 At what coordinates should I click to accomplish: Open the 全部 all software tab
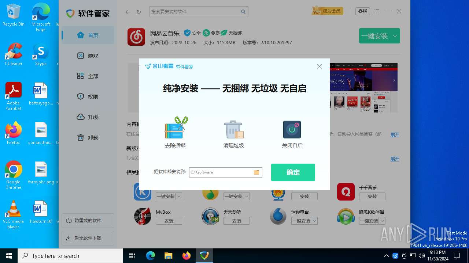pyautogui.click(x=88, y=76)
